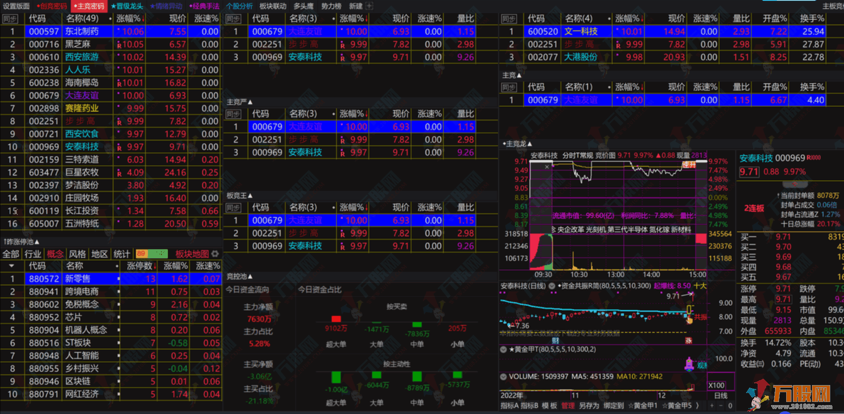The height and width of the screenshot is (414, 844).
Task: Click the 管理 button at bottom
Action: [568, 406]
